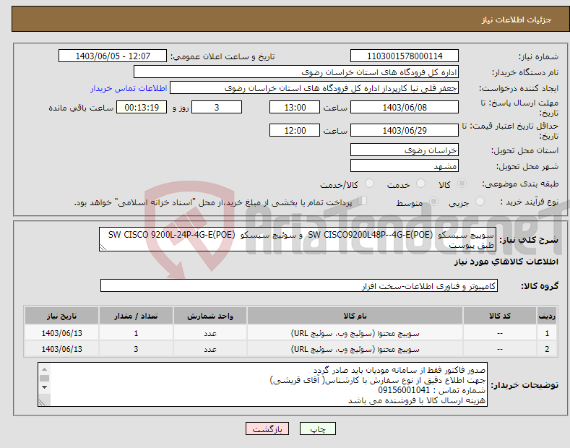The width and height of the screenshot is (570, 448).
Task: Select the کالا radio button
Action: (x=462, y=184)
